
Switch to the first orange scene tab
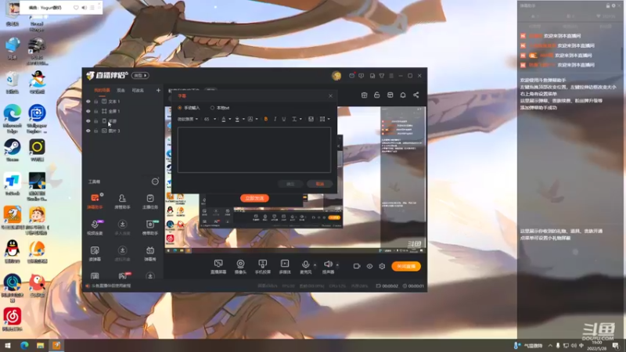pyautogui.click(x=102, y=91)
